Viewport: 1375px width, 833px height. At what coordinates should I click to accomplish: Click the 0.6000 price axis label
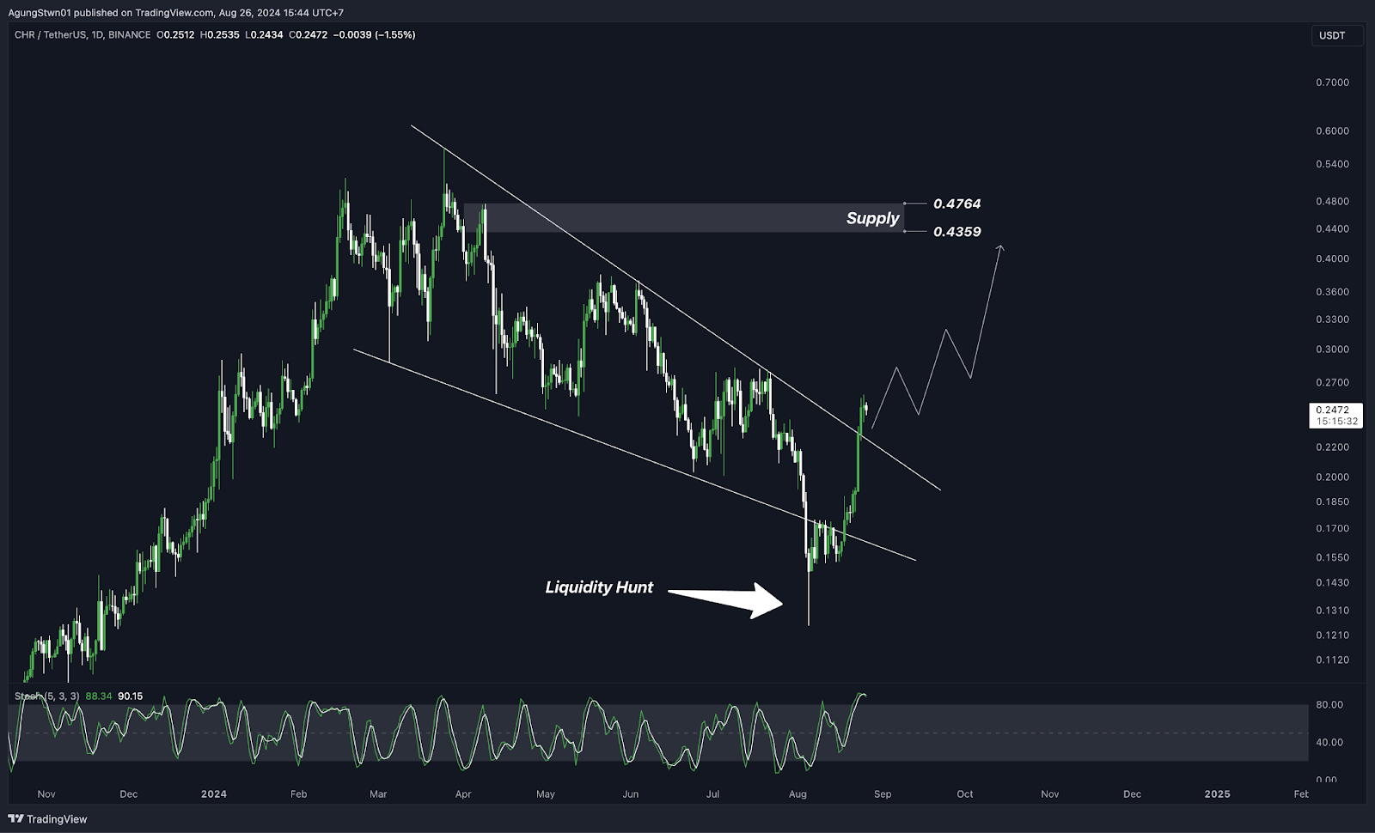pyautogui.click(x=1332, y=131)
